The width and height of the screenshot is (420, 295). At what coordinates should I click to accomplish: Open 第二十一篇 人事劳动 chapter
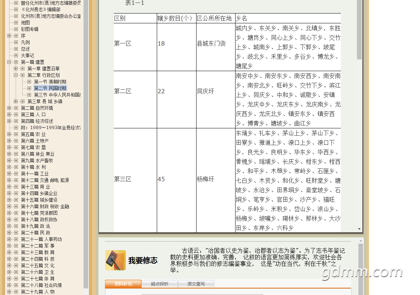tap(42, 239)
